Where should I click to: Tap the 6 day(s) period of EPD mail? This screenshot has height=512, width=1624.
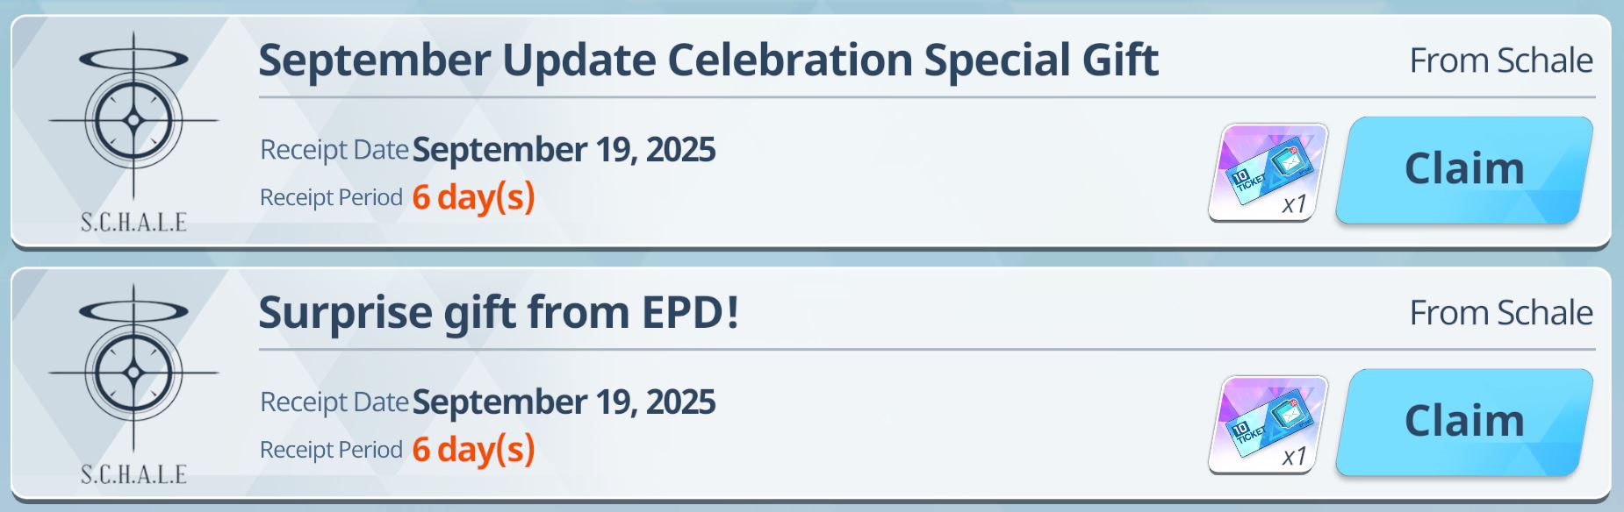[473, 450]
